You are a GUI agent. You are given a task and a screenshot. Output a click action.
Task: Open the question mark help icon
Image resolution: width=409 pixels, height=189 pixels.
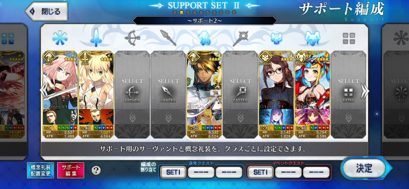[x=96, y=171]
